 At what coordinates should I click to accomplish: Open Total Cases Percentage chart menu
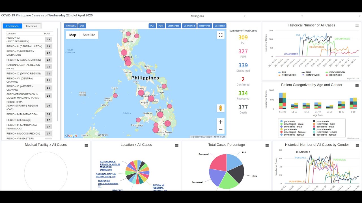coord(267,145)
